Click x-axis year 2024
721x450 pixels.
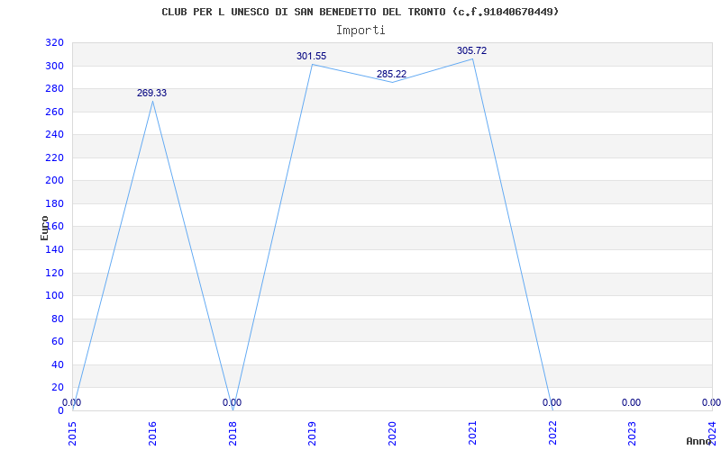coord(712,434)
